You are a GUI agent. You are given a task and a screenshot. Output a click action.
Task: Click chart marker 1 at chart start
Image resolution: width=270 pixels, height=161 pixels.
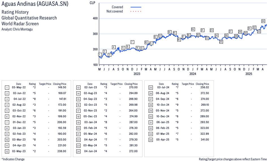tap(100, 55)
